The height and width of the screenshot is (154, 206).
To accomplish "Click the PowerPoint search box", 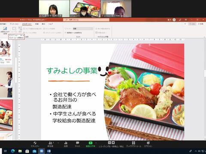I will tap(86, 20).
